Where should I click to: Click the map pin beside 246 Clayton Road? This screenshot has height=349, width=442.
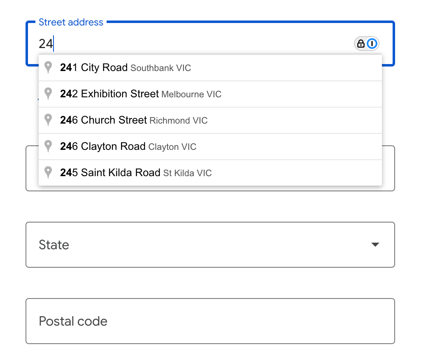tap(48, 146)
